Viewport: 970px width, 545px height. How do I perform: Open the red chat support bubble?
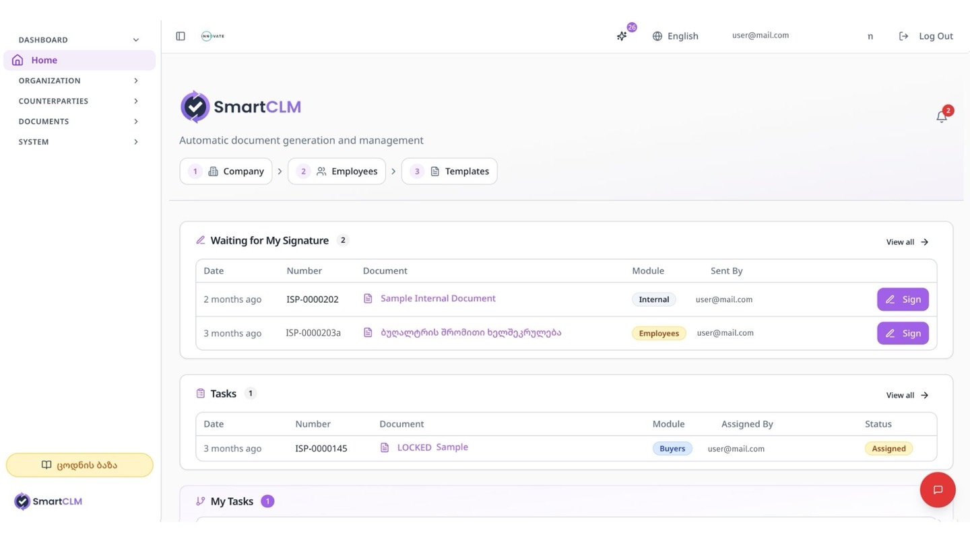[938, 490]
